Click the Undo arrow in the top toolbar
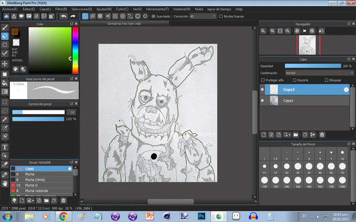356x222 pixels. click(64, 16)
